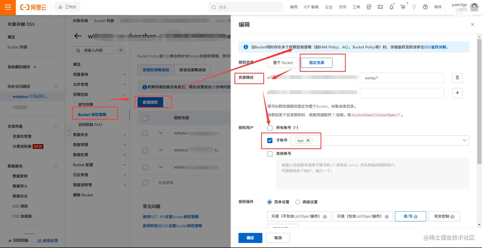
Task: Open Bucket 授权策略 menu item
Action: click(92, 114)
